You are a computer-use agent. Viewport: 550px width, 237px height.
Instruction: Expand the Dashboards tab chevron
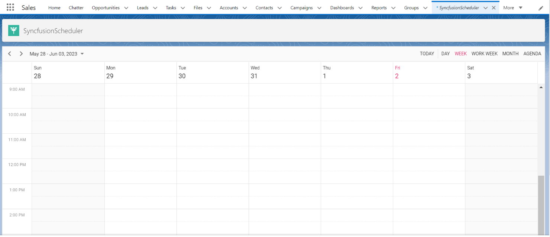(x=360, y=8)
